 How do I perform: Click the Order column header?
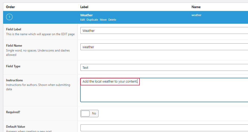click(x=10, y=7)
